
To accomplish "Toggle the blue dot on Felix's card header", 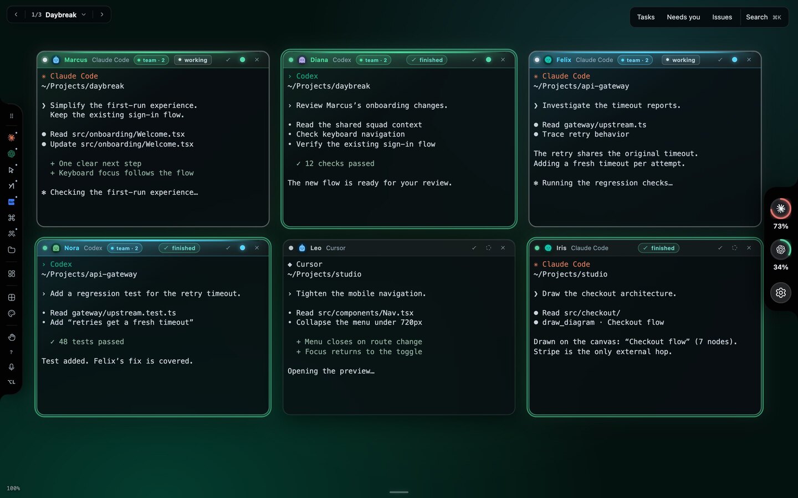I will pyautogui.click(x=734, y=60).
